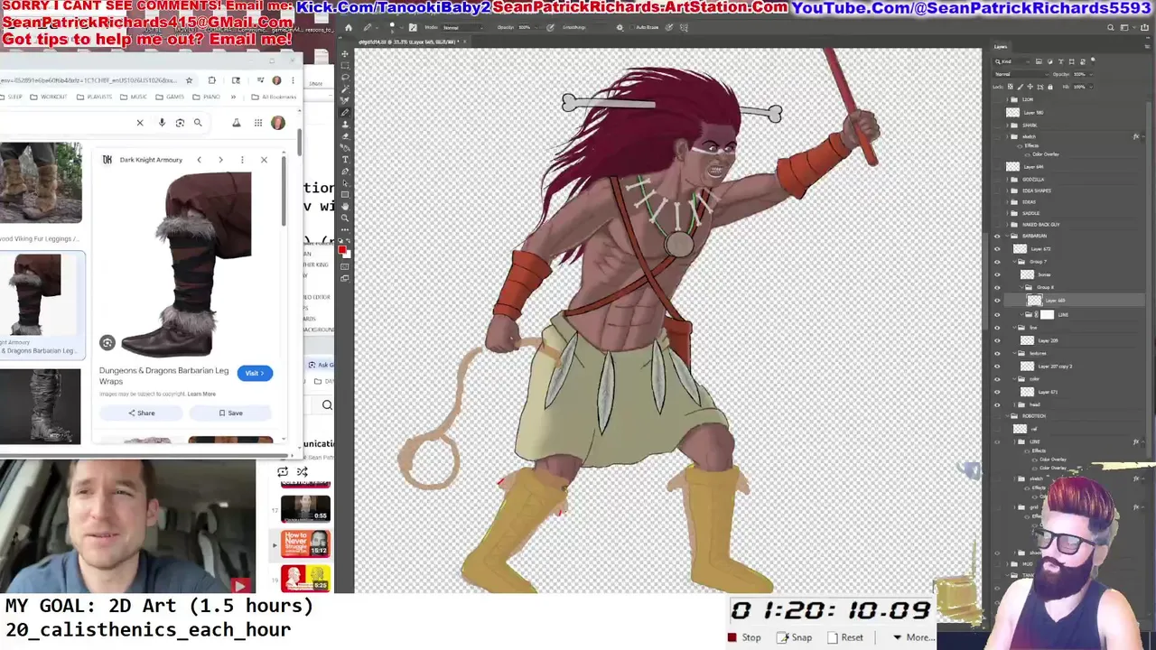Hide the BARBARIAN group
This screenshot has width=1156, height=650.
[x=997, y=236]
